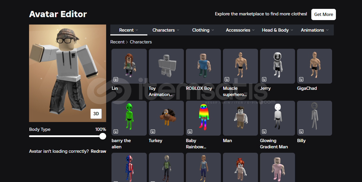Click the 'Billy' name label
Screen dimensions: 362x182
click(x=301, y=141)
